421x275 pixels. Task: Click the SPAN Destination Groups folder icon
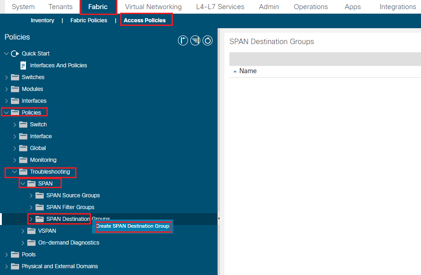(40, 219)
